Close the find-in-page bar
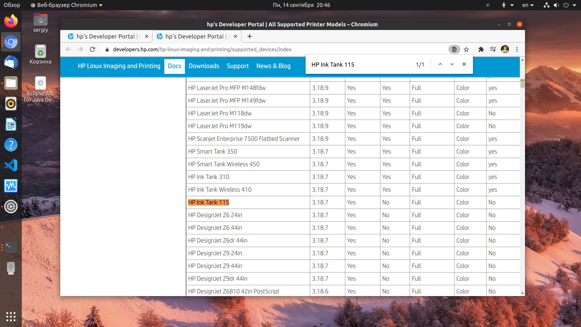Image resolution: width=581 pixels, height=327 pixels. (x=464, y=64)
